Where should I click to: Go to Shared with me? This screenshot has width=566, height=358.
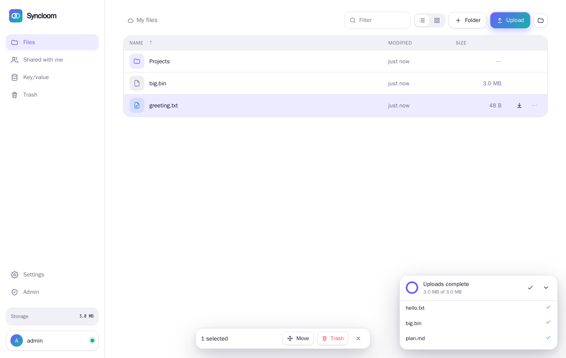click(52, 60)
